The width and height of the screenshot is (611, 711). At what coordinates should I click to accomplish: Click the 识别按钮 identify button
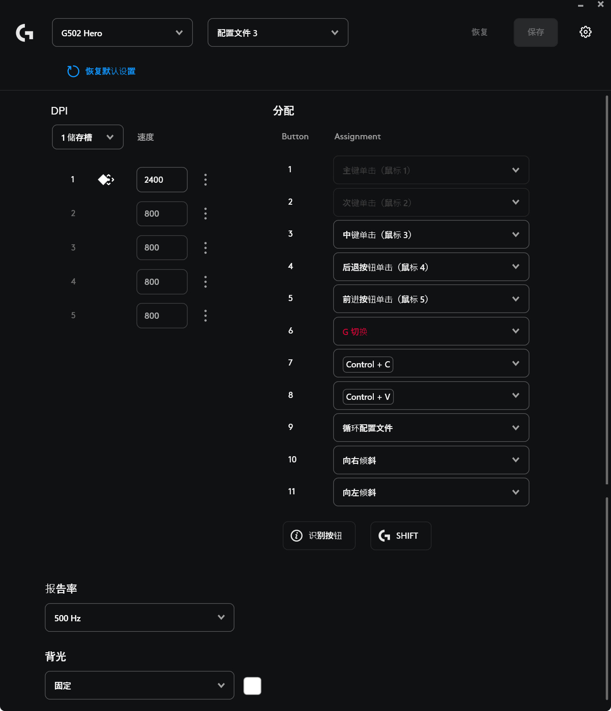coord(319,536)
